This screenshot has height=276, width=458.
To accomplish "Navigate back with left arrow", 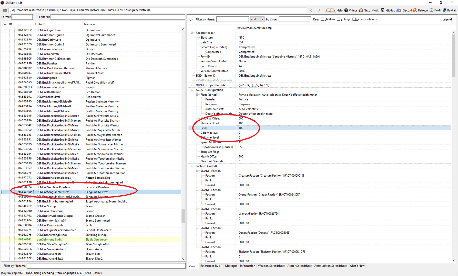I will point(311,10).
